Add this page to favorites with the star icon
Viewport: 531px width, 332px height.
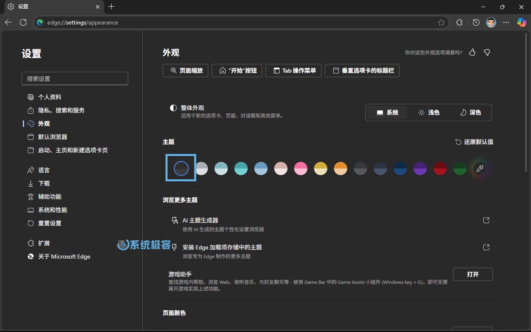441,22
